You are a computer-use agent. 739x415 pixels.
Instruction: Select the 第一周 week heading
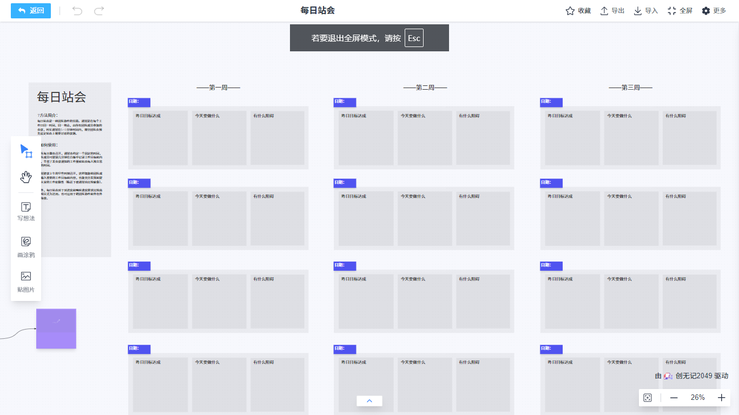(x=218, y=88)
